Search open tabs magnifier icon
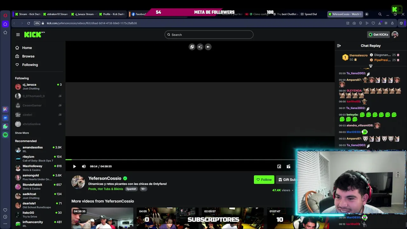407x229 pixels. [x=380, y=14]
